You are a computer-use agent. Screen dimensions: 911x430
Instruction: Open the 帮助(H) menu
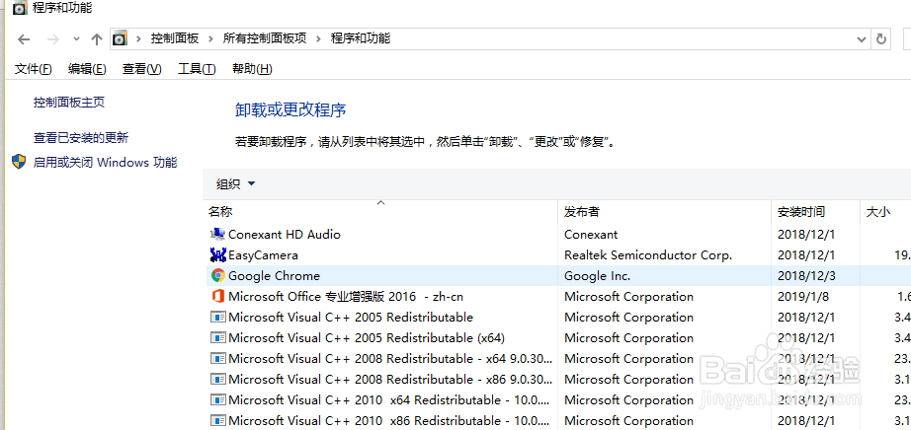click(252, 69)
